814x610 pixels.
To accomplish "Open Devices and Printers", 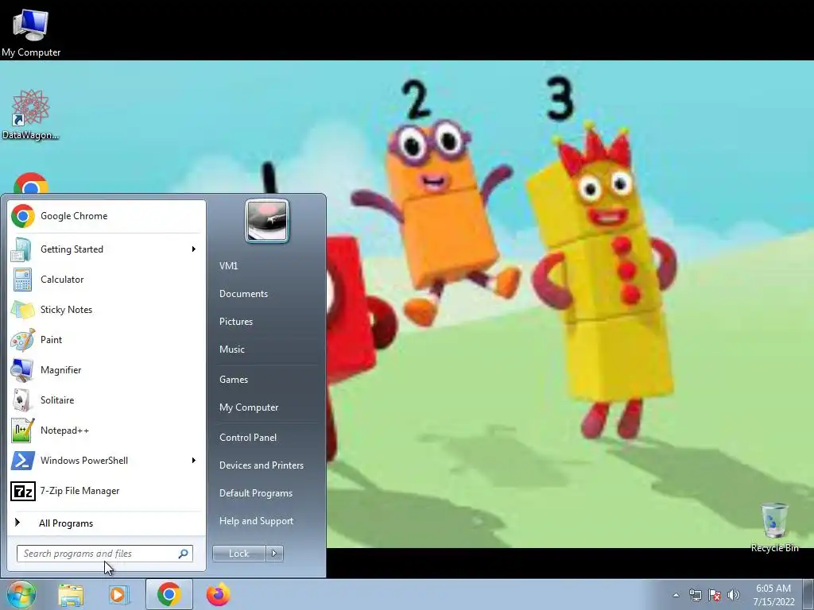I will click(x=261, y=465).
